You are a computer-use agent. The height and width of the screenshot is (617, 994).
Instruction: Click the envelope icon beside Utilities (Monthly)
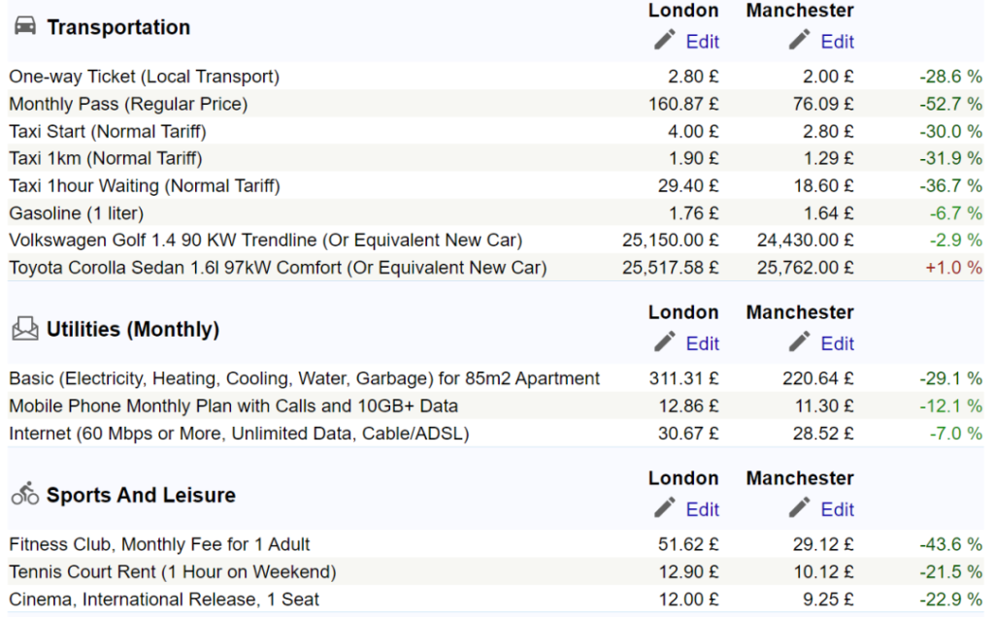tap(25, 330)
